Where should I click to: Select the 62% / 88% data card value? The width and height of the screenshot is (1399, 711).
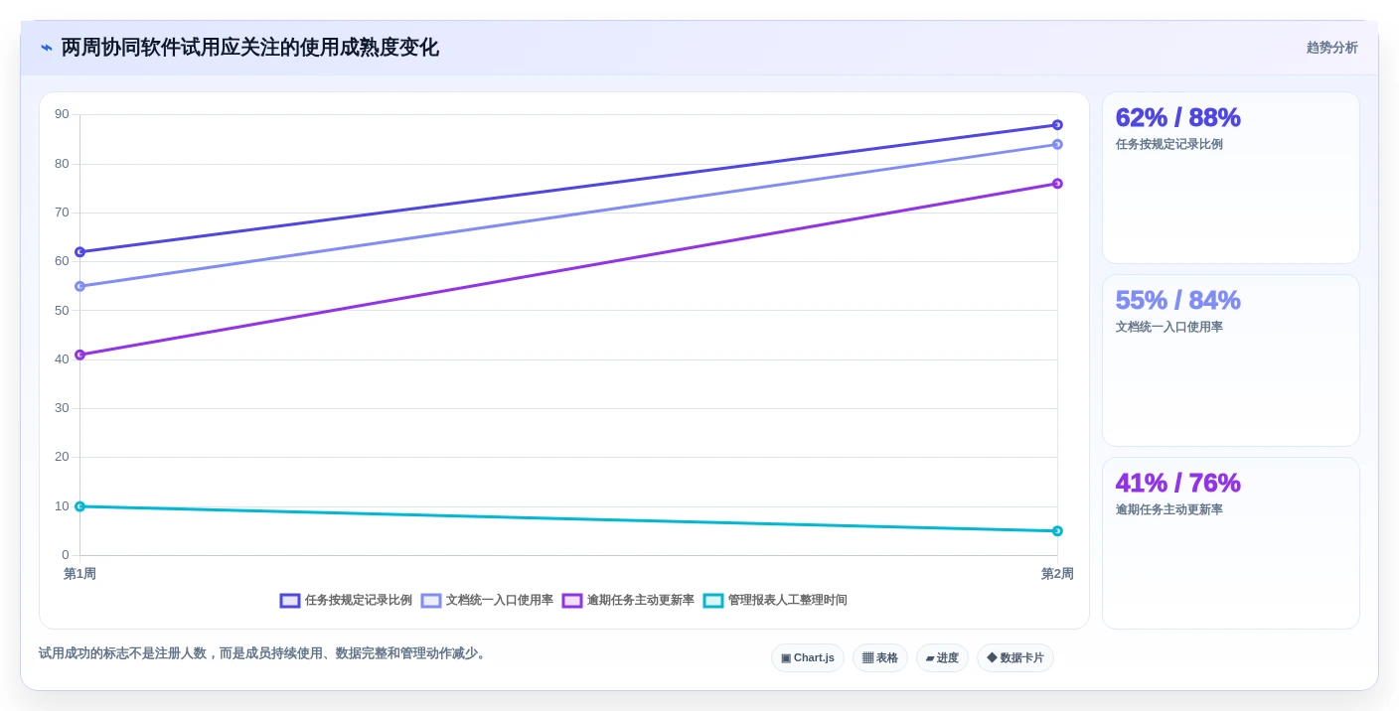coord(1177,117)
